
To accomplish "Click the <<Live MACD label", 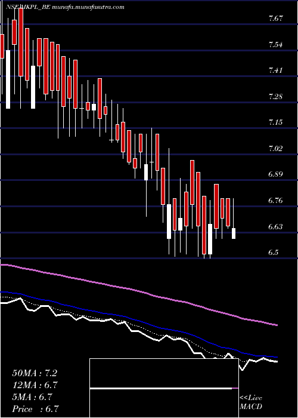I will coord(251,402).
